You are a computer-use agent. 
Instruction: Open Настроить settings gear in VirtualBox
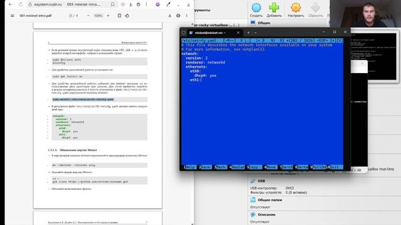tap(296, 10)
